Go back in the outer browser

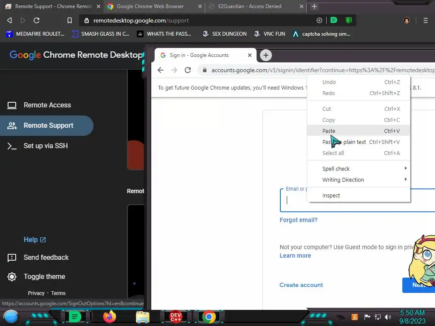click(x=9, y=20)
